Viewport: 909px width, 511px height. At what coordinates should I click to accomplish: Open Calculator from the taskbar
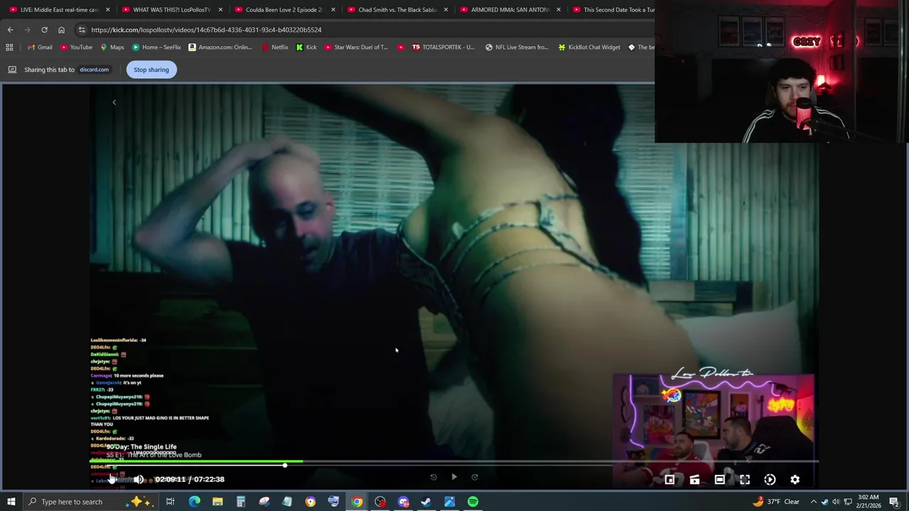(x=241, y=502)
